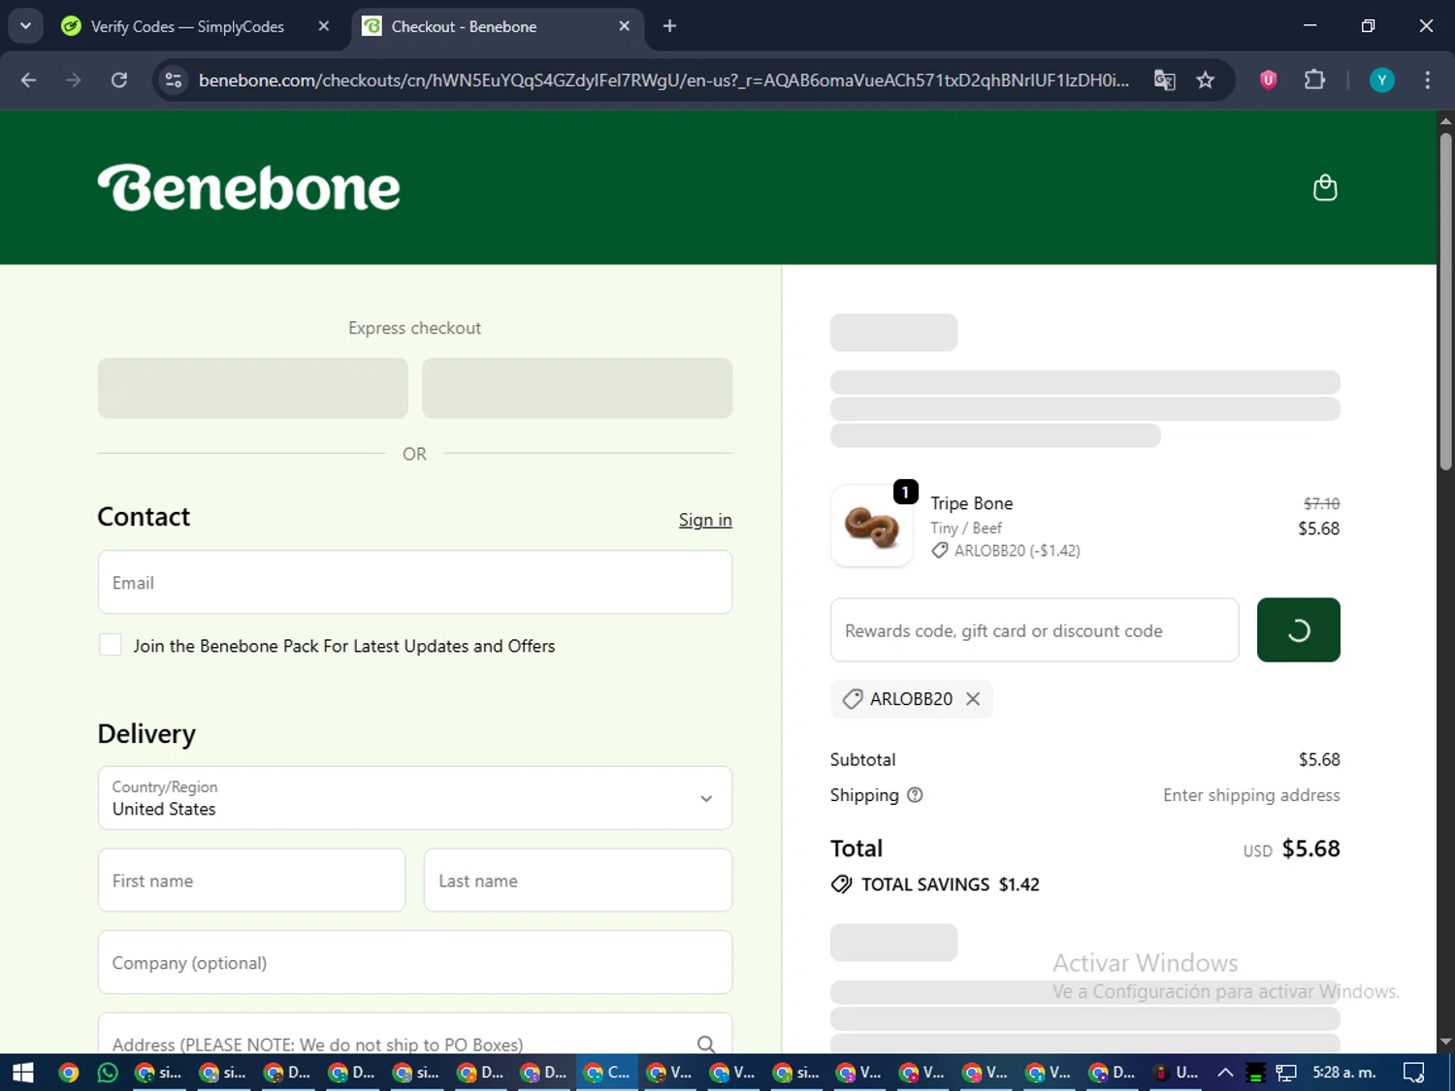Switch to Verify Codes — SimplyCodes tab
1455x1091 pixels.
tap(188, 26)
